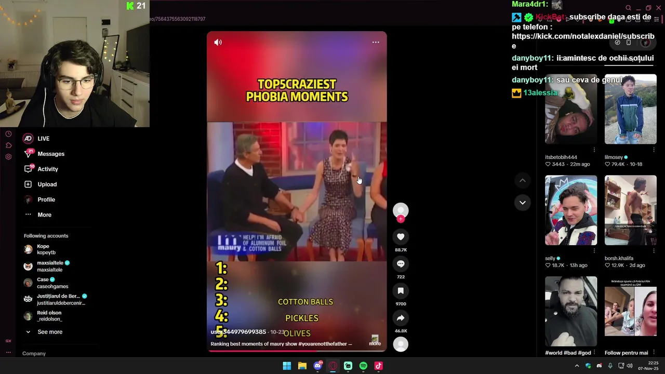Mute the video with the speaker icon

[218, 42]
